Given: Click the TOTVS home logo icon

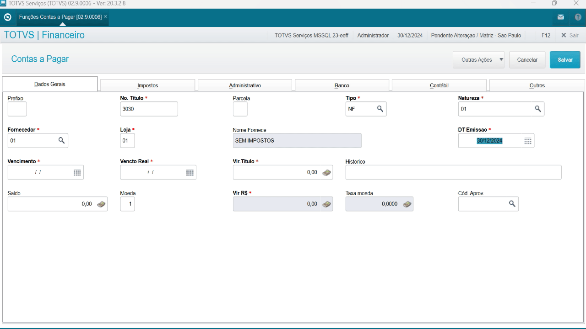Looking at the screenshot, I should [x=7, y=17].
